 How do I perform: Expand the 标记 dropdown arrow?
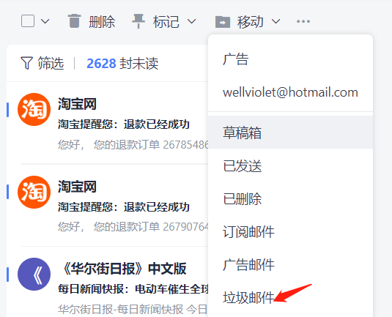(x=191, y=21)
